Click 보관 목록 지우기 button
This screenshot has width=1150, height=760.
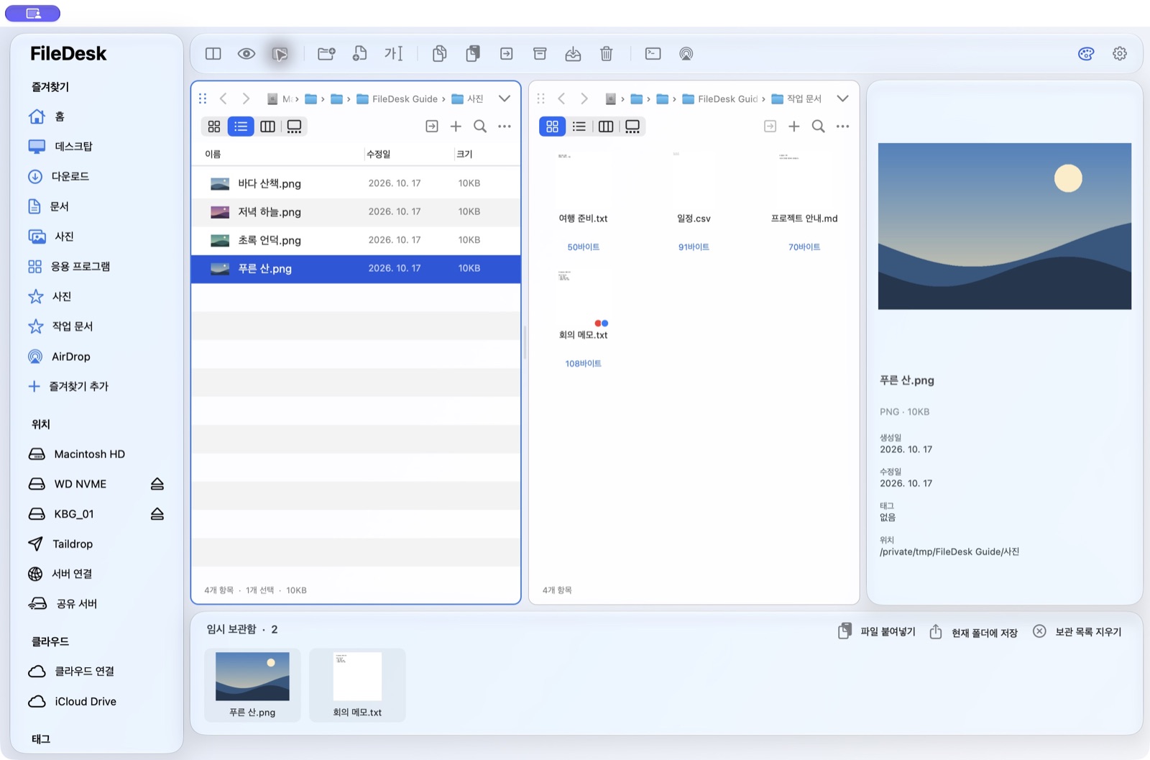(x=1077, y=632)
